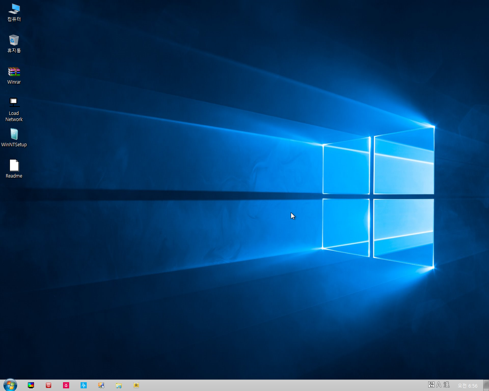Toggle the A alphanumeric input mode indicator
This screenshot has height=391, width=489.
point(439,385)
